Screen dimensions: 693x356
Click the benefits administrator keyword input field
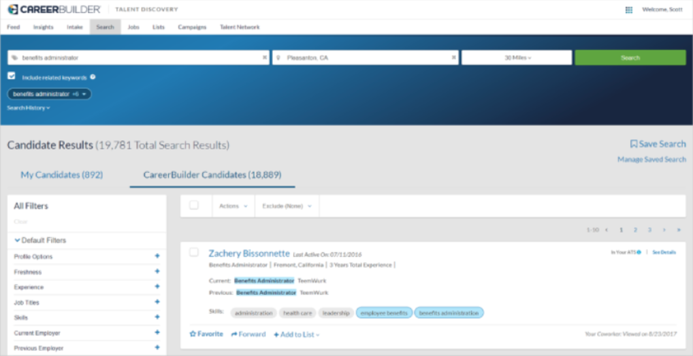(x=138, y=57)
